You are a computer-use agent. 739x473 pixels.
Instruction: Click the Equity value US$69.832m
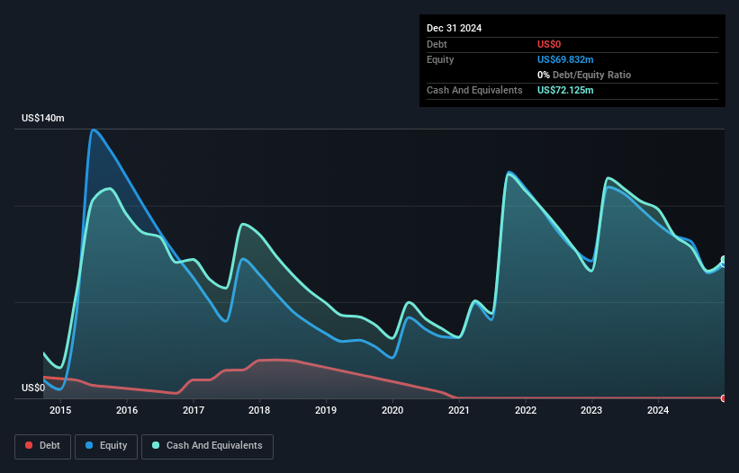coord(565,59)
